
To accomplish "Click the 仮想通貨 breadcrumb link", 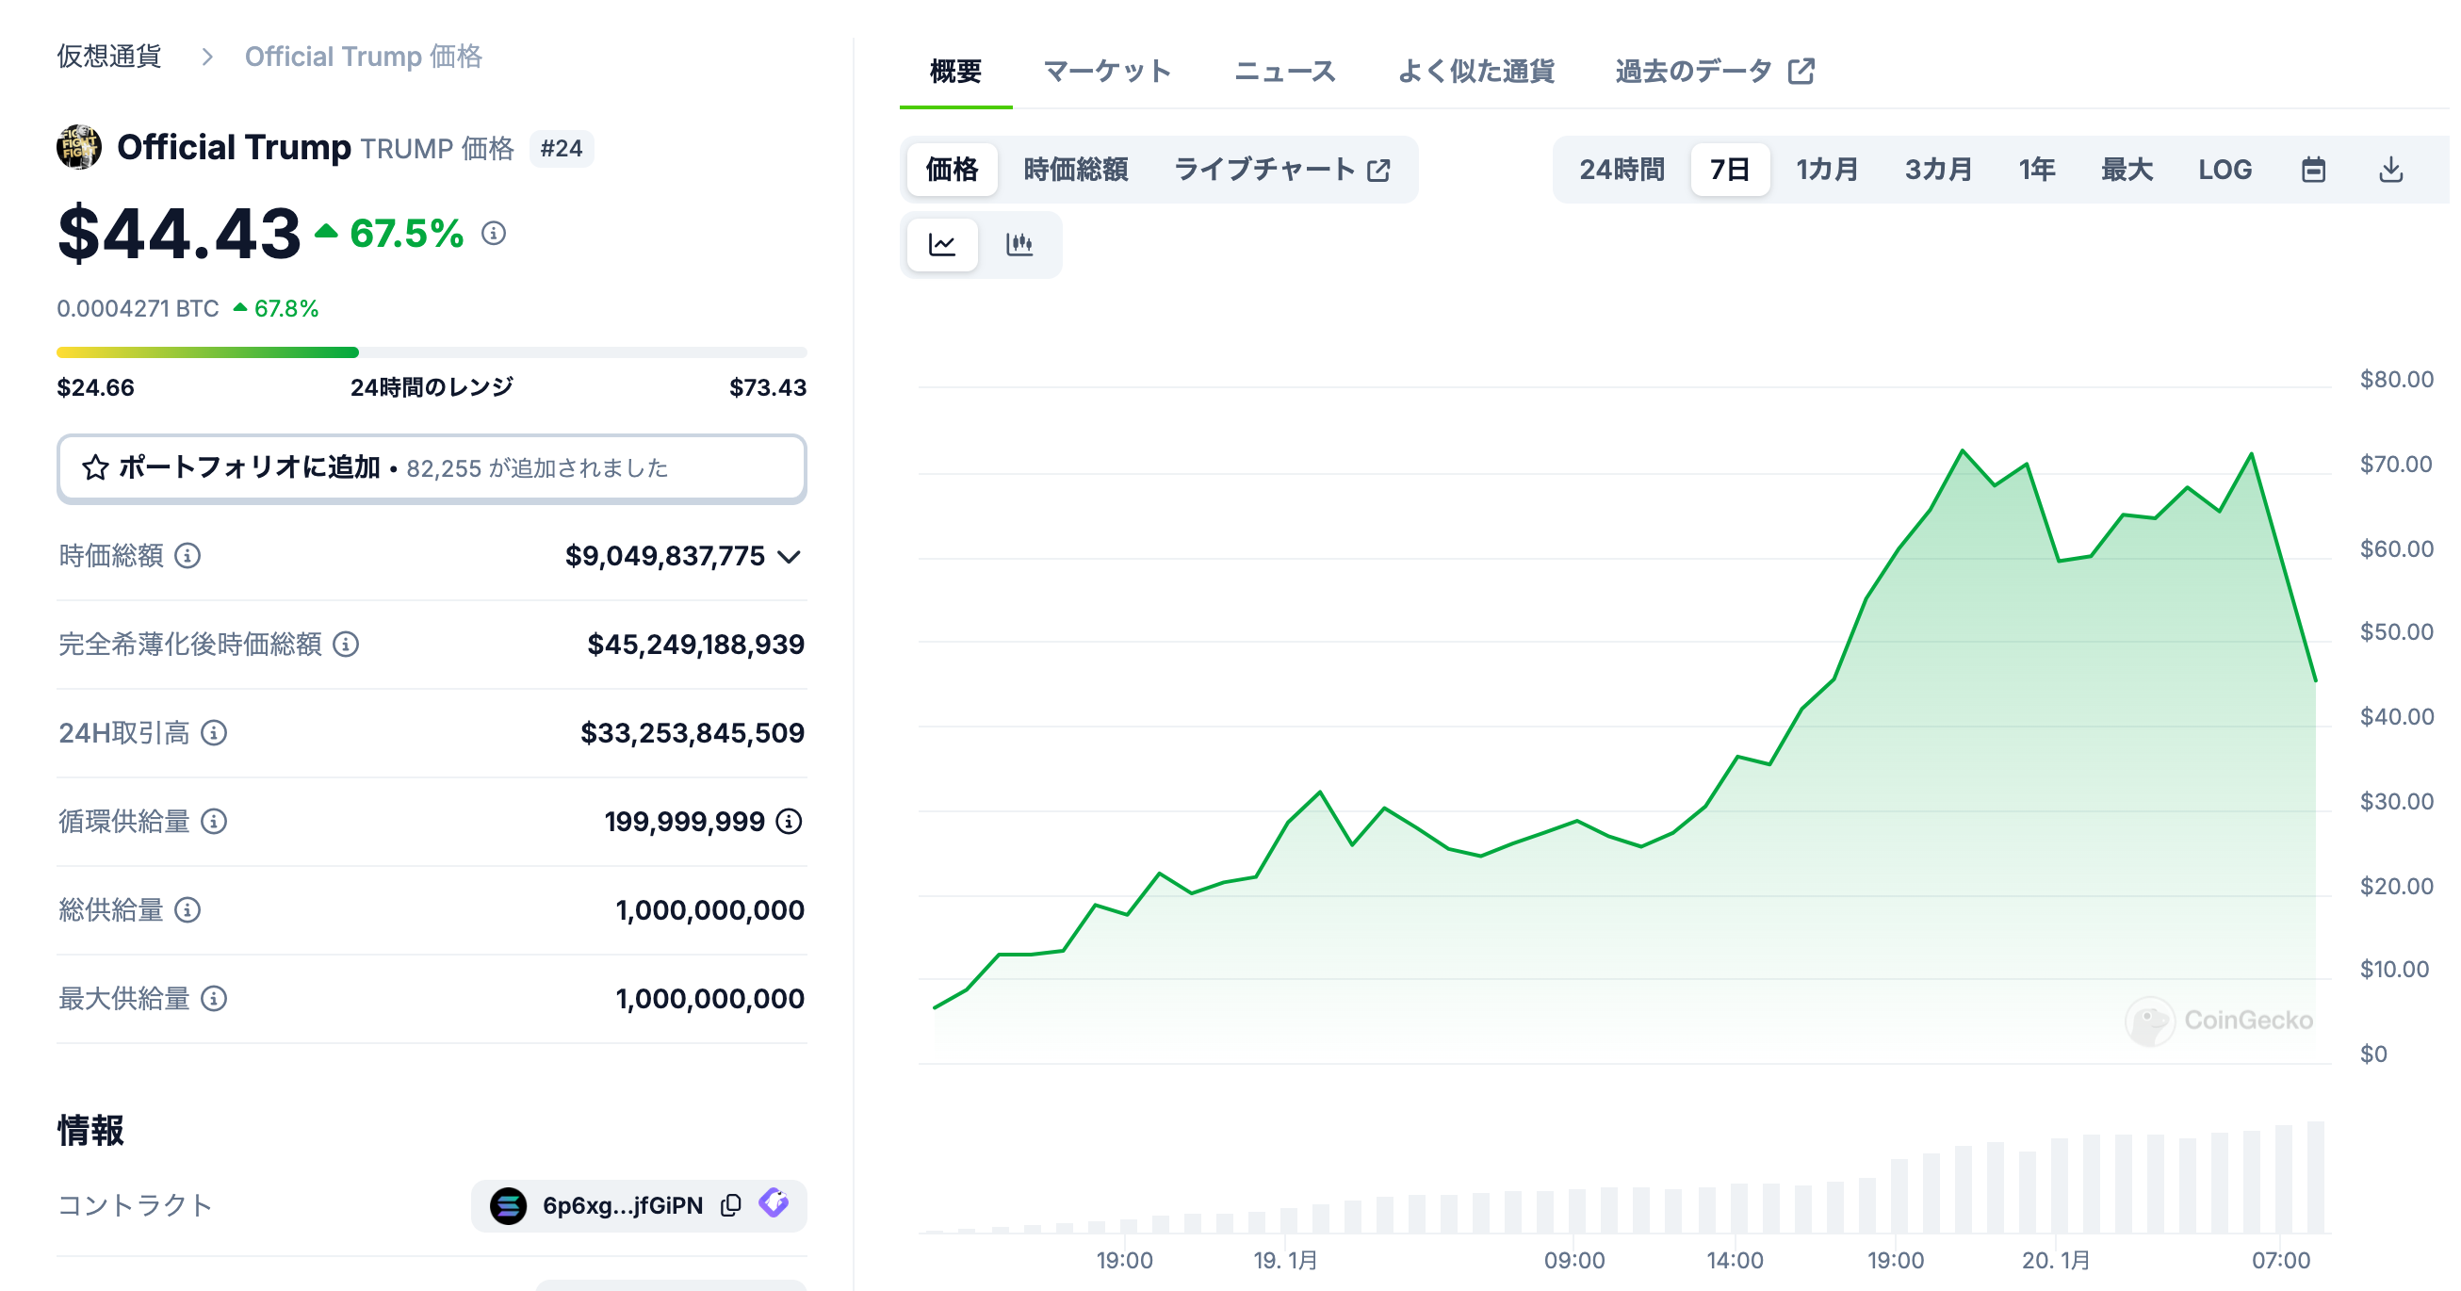I will coord(109,57).
